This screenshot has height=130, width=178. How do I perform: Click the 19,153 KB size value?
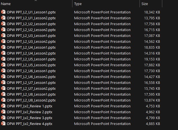(x=152, y=59)
